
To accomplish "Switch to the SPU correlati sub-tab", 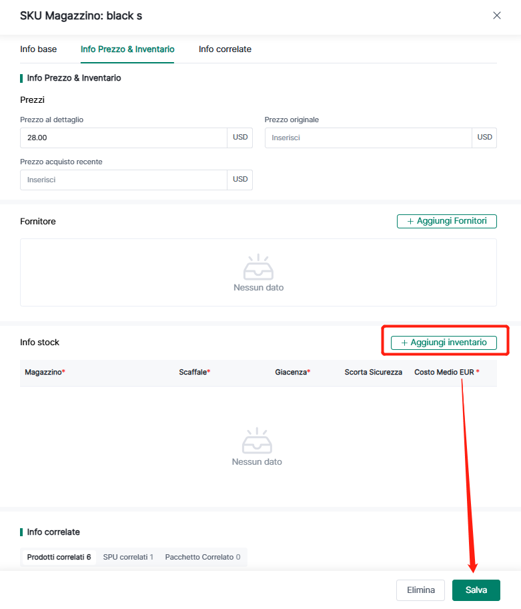I will (x=128, y=557).
